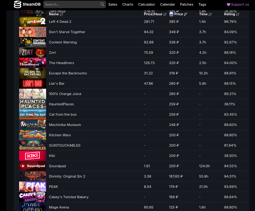Open the 100% Orange Juice thumbnail
255x211 pixels.
click(x=33, y=94)
